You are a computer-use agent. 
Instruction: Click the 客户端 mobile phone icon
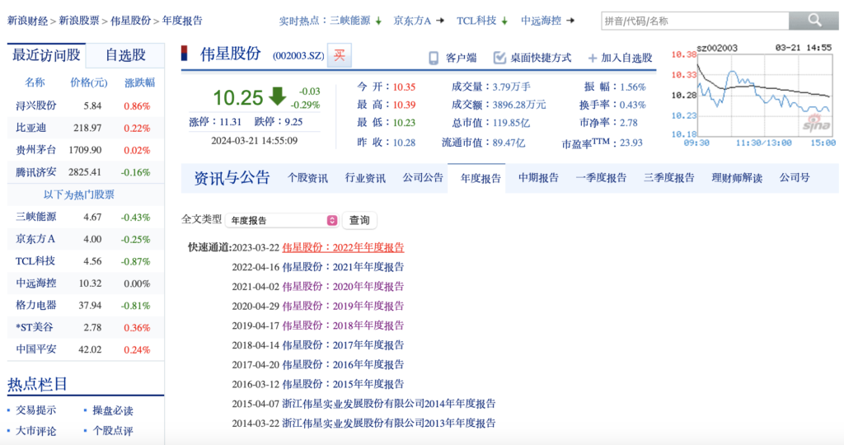point(434,58)
